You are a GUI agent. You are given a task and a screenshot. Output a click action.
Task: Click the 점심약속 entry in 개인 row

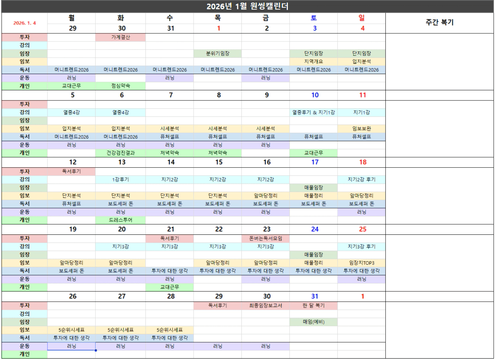[120, 86]
